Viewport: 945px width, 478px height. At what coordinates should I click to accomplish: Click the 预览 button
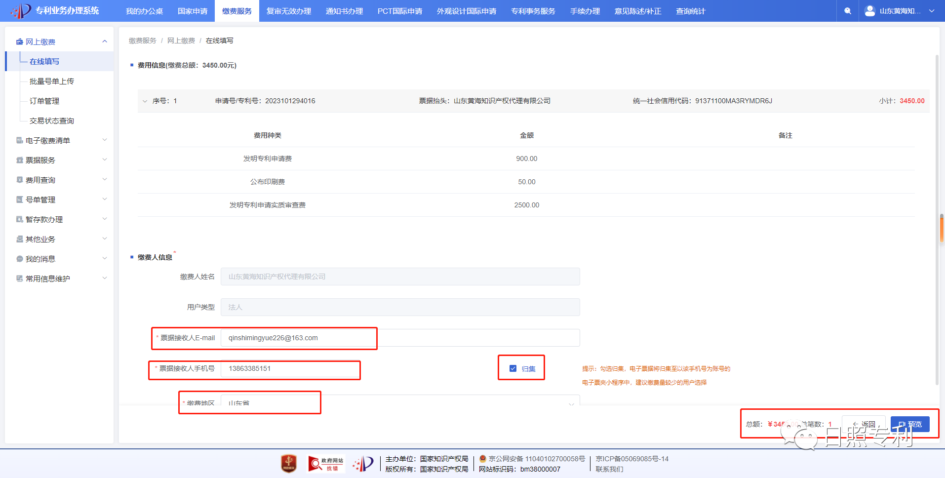point(910,424)
